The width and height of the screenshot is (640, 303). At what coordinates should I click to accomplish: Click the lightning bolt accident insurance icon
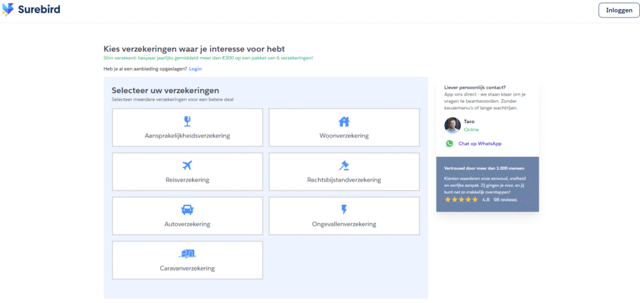(x=344, y=210)
